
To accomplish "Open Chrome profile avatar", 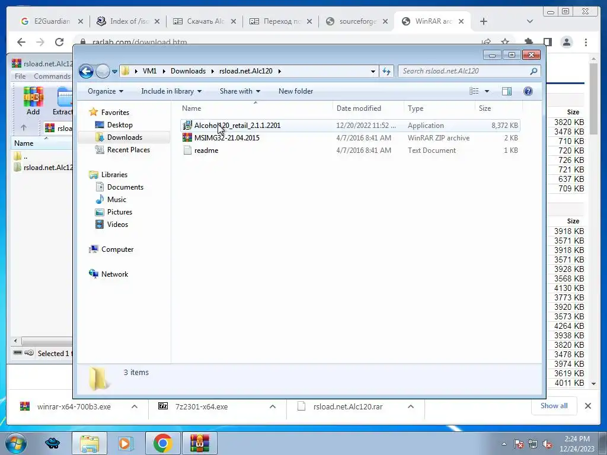I will pyautogui.click(x=566, y=42).
